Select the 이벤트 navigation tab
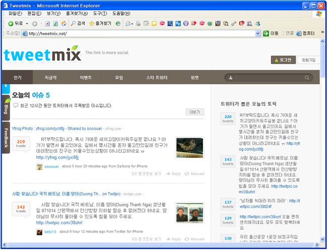 (86, 78)
